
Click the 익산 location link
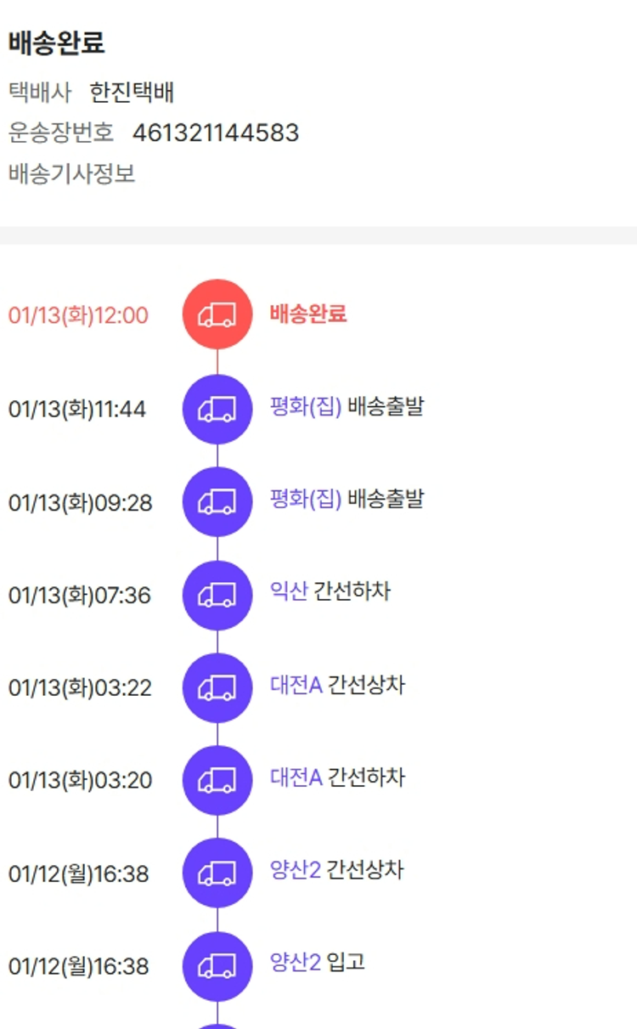tap(289, 591)
